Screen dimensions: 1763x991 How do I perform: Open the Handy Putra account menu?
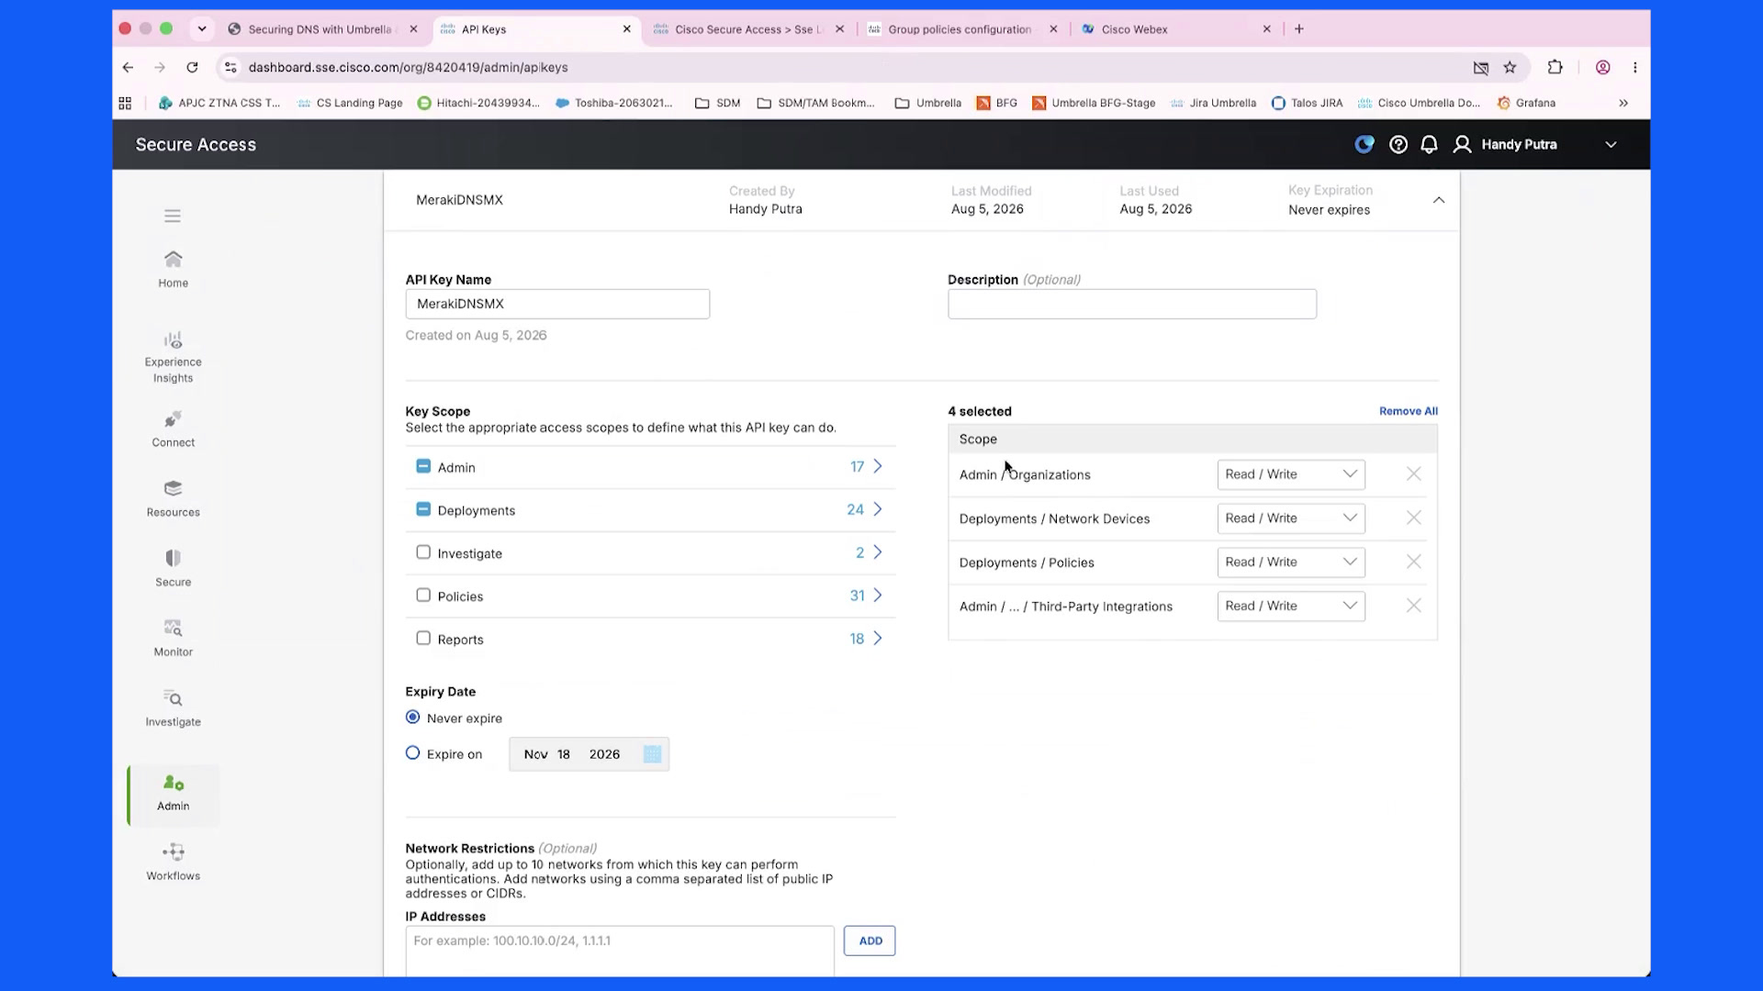click(1533, 145)
